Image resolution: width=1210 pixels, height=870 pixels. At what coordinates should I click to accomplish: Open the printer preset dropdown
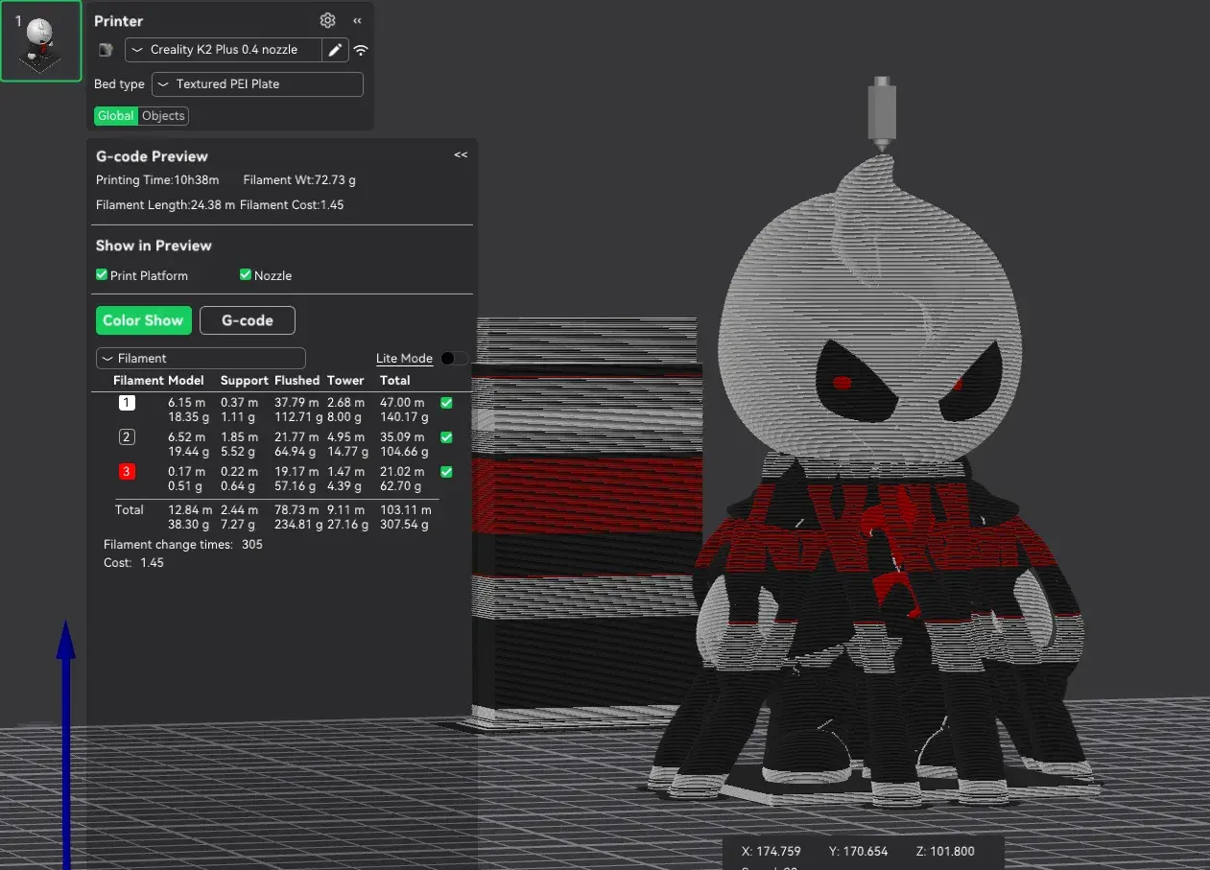[224, 50]
